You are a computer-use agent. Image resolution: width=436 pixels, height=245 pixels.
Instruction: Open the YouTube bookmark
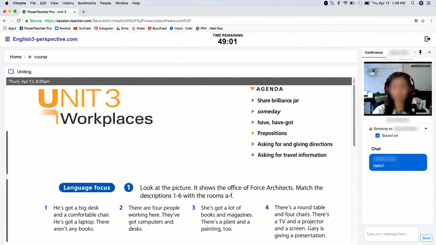[x=82, y=28]
